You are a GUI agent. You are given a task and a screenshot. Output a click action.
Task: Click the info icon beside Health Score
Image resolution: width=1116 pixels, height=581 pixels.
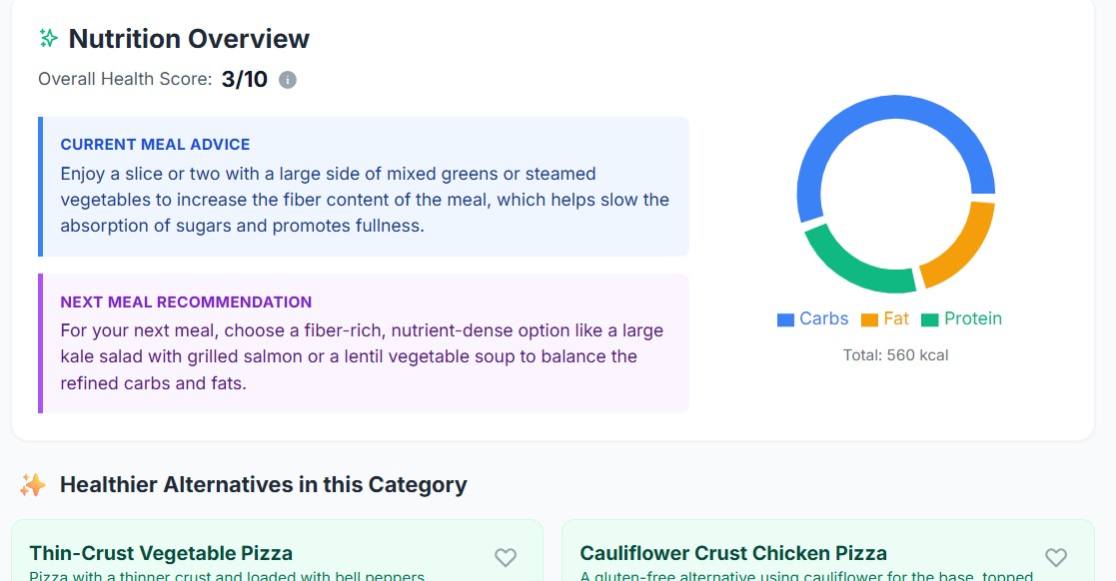288,80
